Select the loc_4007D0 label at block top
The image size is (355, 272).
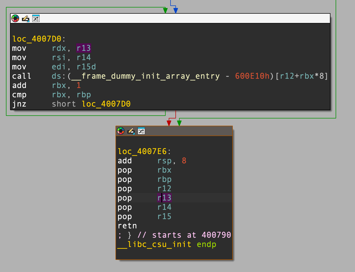[x=37, y=39]
